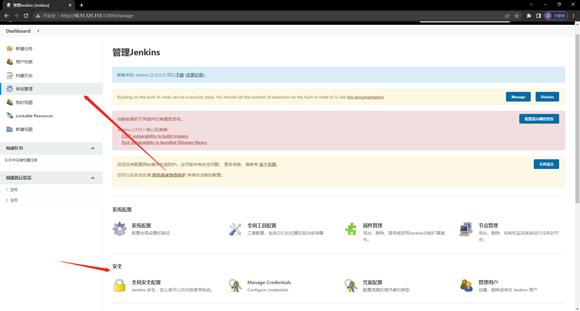Open the 凭据配置 title link
Viewport: 580px width, 311px height.
click(372, 282)
